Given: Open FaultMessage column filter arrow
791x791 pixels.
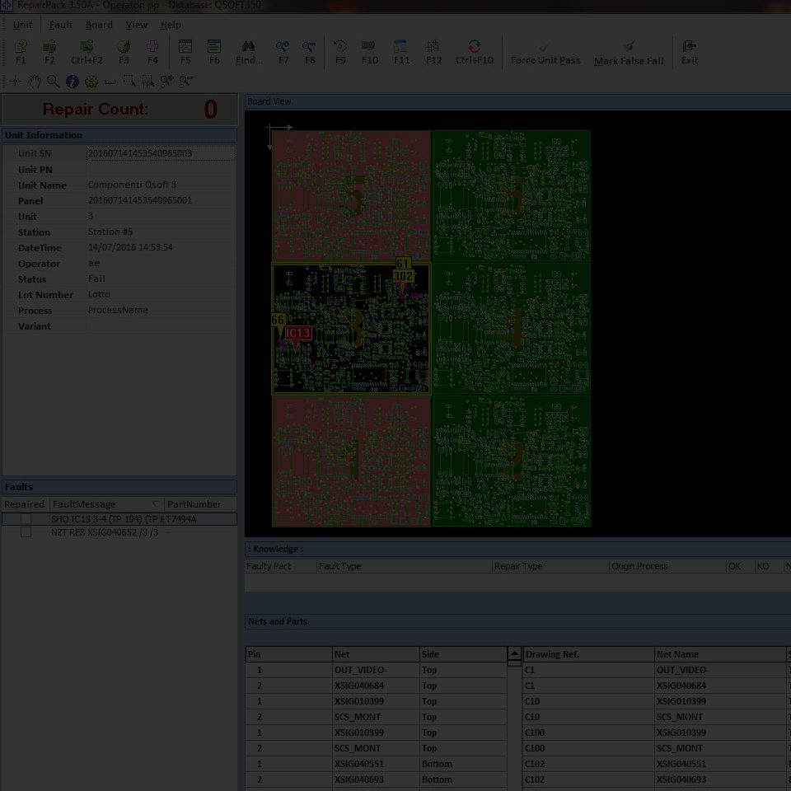Looking at the screenshot, I should (155, 504).
